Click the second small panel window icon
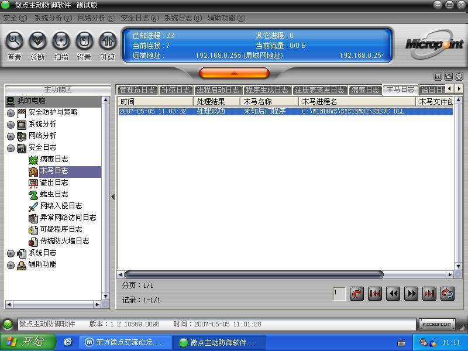 (448, 77)
